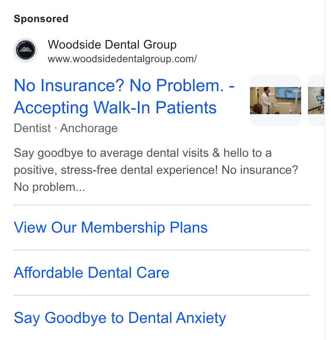
Task: Click 'Say goodbye to average dental visits' description
Action: coord(111,153)
